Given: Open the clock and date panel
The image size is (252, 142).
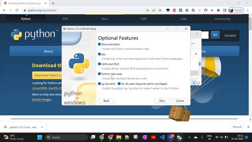Looking at the screenshot, I should [237, 137].
